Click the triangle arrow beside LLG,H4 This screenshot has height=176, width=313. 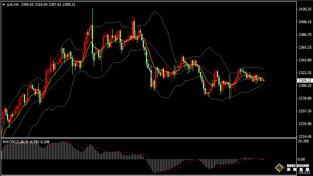pos(3,4)
